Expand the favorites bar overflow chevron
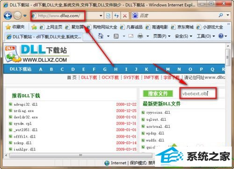Screen dimensions: 234x169 [228, 24]
